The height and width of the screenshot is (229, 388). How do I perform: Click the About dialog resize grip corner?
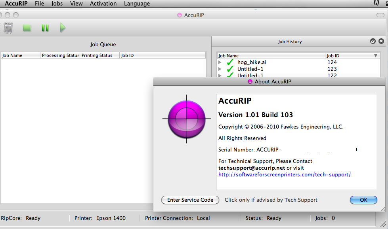(382, 209)
